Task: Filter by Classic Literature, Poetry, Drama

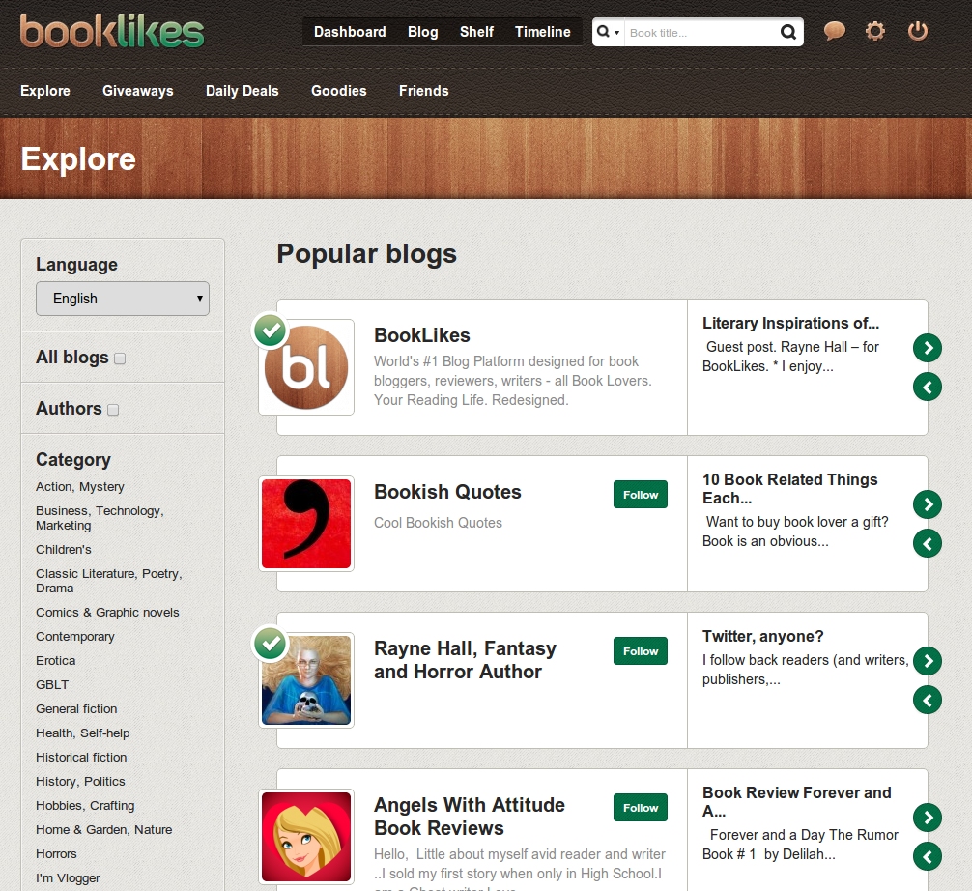Action: coord(109,581)
